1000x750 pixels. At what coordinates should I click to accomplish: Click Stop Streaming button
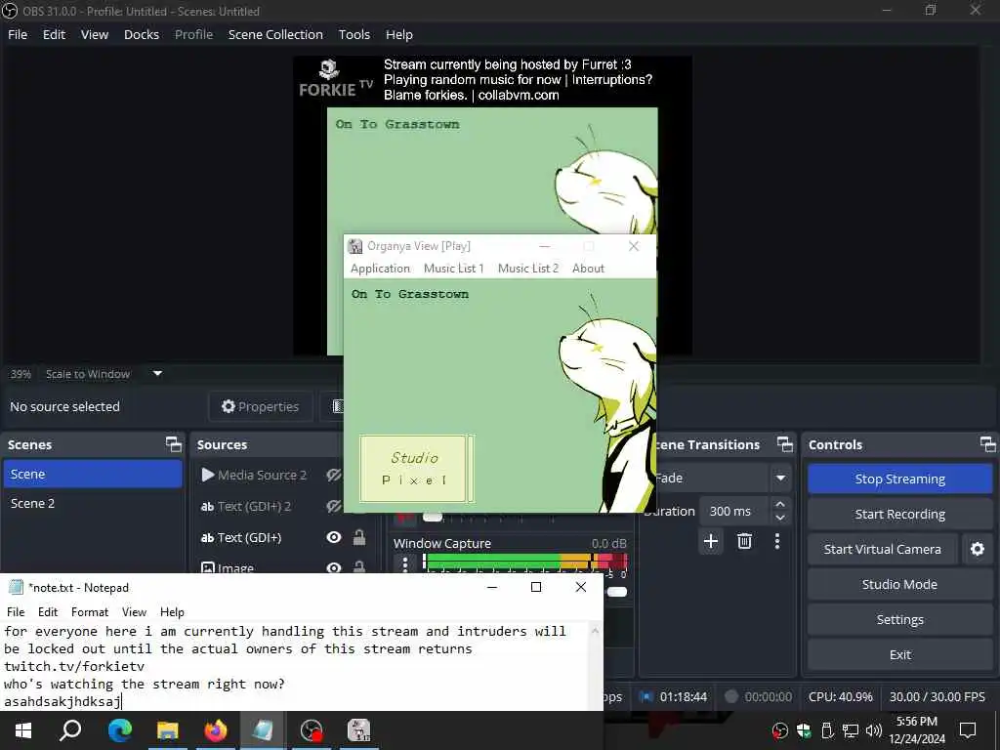(x=899, y=479)
